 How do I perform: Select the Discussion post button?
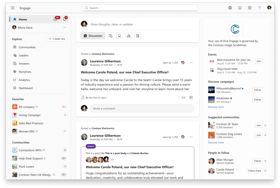click(93, 36)
